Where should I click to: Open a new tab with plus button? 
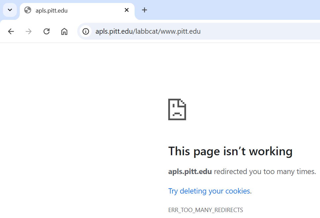(144, 10)
